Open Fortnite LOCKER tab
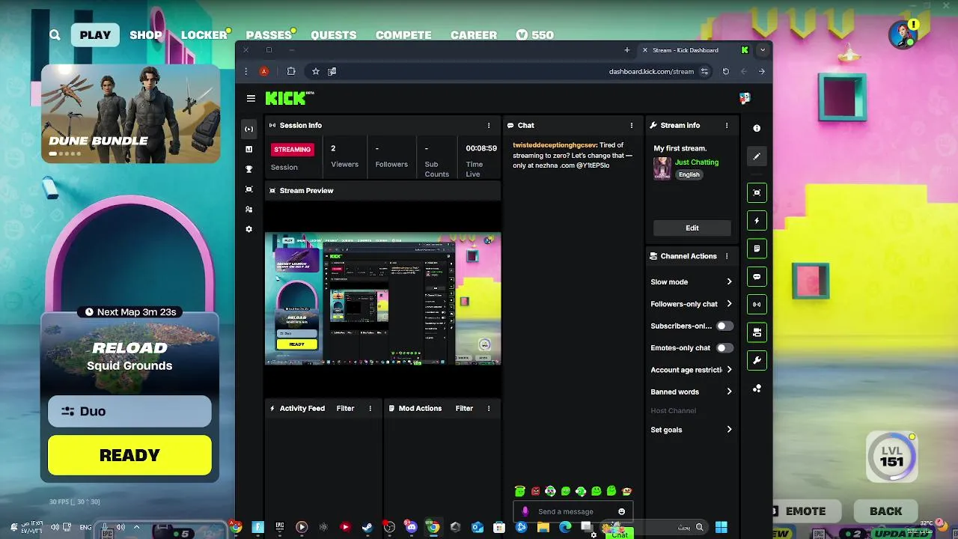958x539 pixels. pos(204,34)
